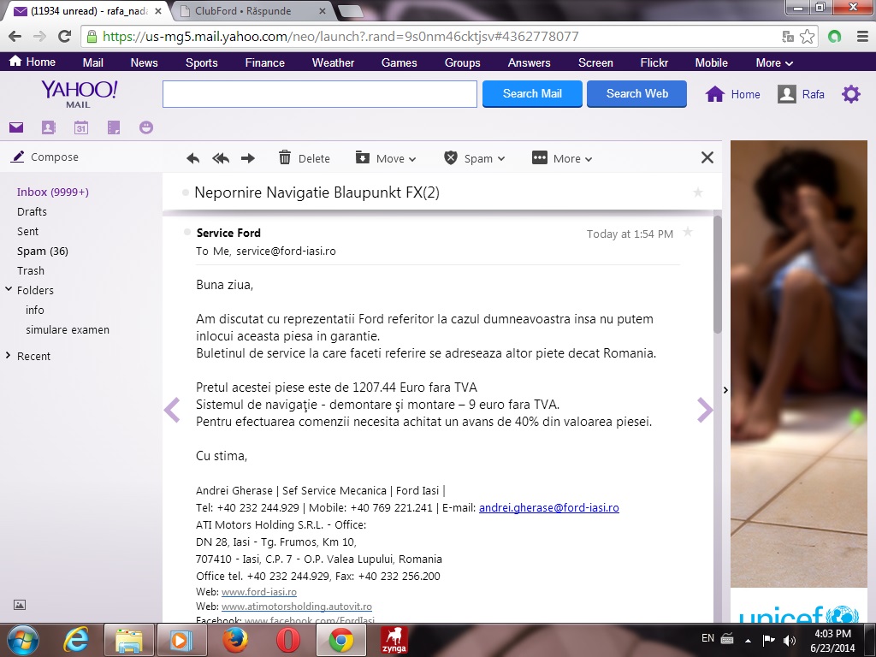876x657 pixels.
Task: Expand the Recent section in sidebar
Action: click(x=9, y=356)
